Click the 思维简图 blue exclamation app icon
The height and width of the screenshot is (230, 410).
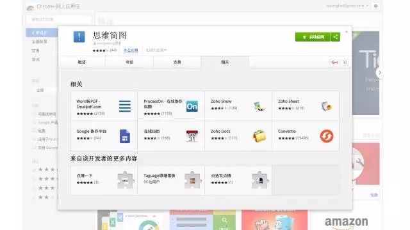click(79, 36)
